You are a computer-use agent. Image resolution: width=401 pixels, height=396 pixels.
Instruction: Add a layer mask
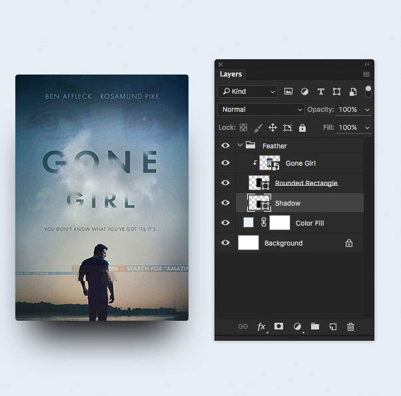pyautogui.click(x=278, y=326)
